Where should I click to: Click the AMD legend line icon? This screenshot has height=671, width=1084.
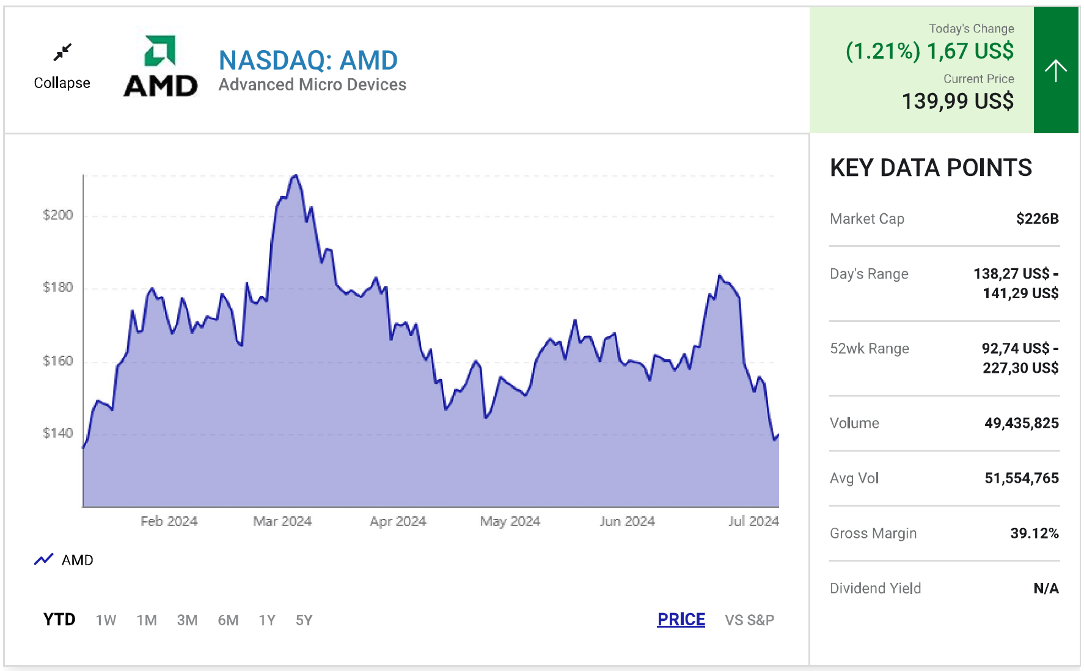coord(44,559)
